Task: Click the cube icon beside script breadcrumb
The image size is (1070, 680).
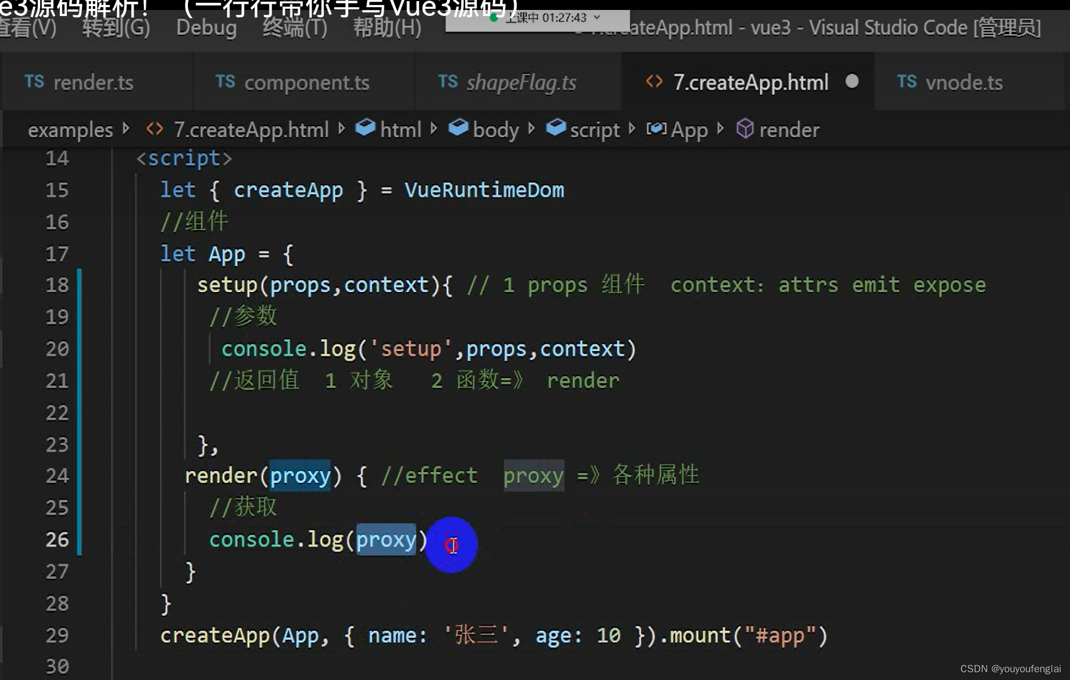Action: 556,128
